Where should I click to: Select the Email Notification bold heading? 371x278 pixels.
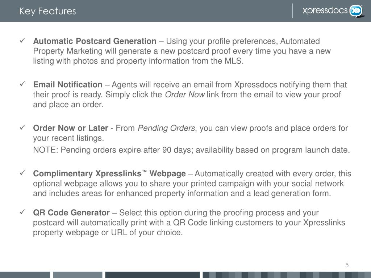coord(68,85)
